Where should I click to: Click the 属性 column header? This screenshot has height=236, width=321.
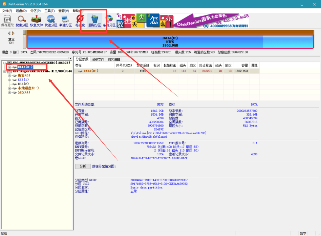point(254,66)
